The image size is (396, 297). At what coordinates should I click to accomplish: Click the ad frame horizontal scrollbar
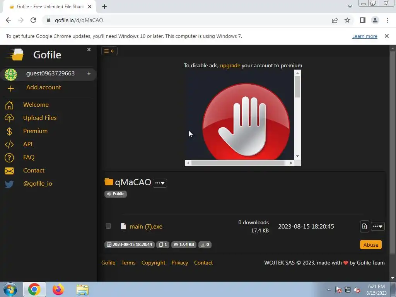(x=239, y=163)
